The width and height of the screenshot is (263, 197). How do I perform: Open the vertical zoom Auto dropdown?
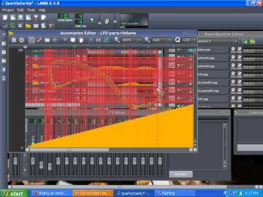[162, 40]
